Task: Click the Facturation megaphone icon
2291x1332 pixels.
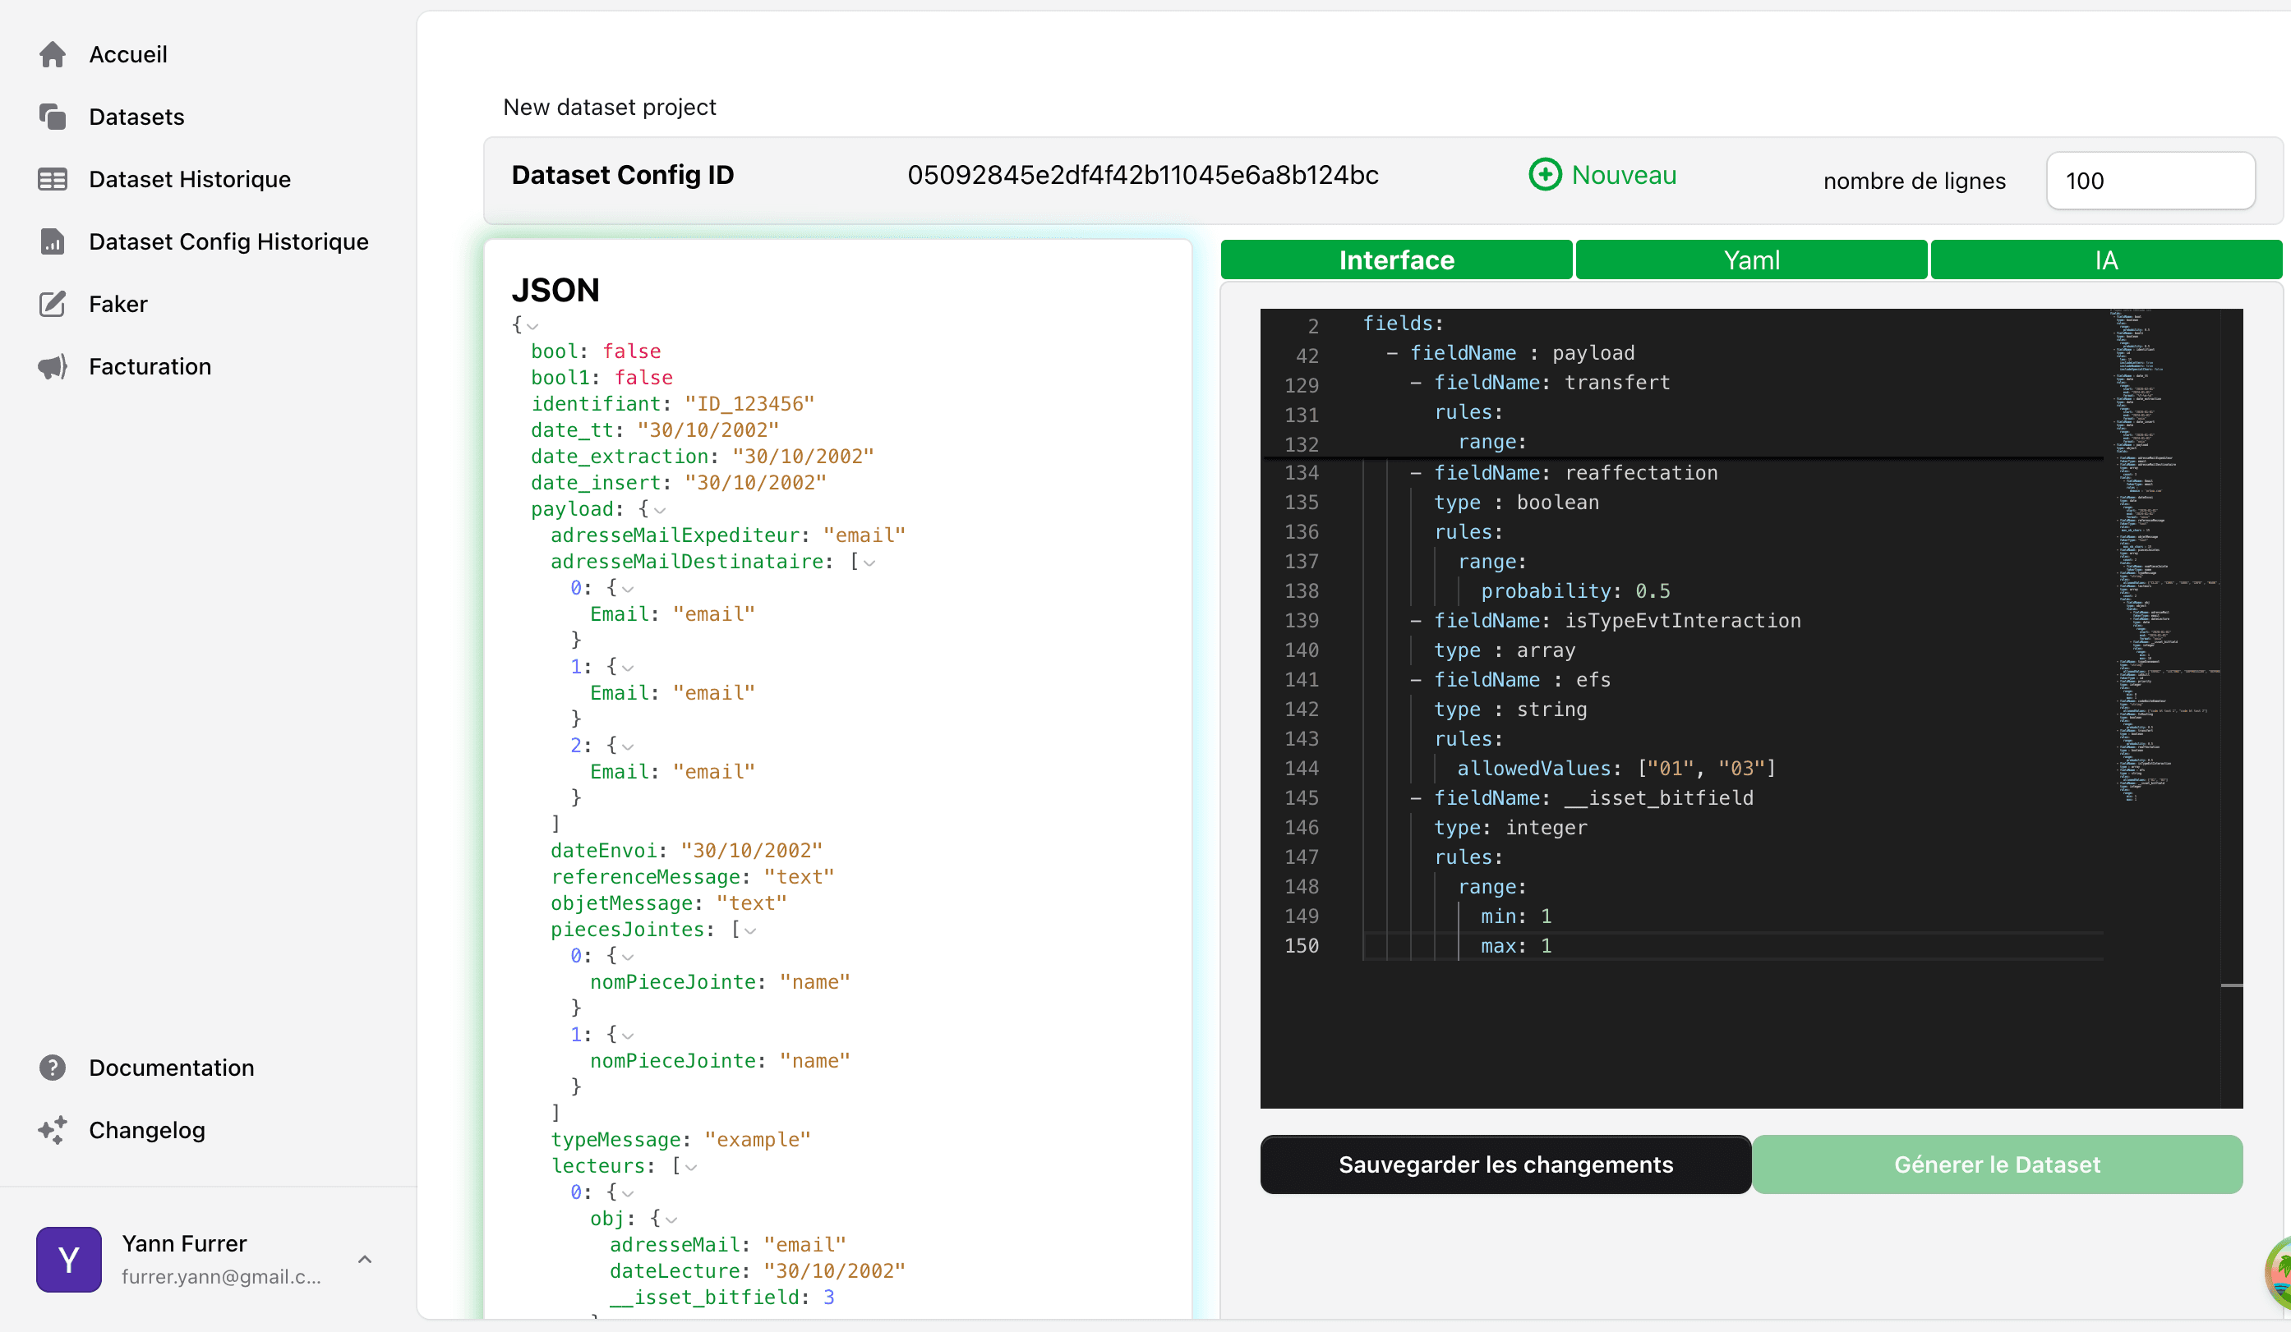Action: pos(53,367)
